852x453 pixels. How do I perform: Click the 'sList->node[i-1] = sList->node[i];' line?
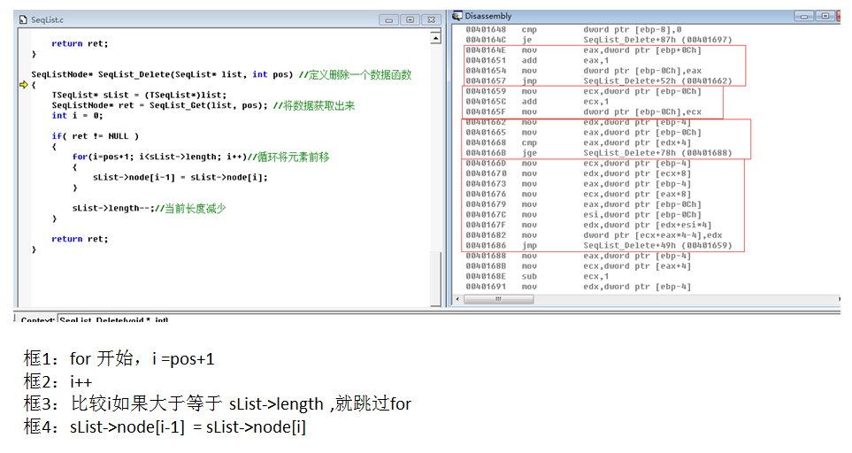click(x=180, y=178)
